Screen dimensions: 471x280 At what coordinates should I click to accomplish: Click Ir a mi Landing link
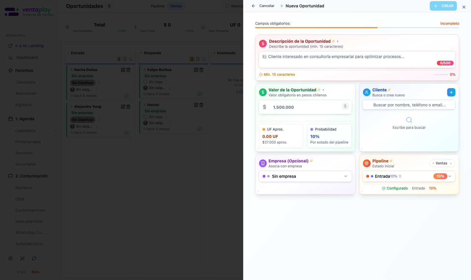pos(29,46)
